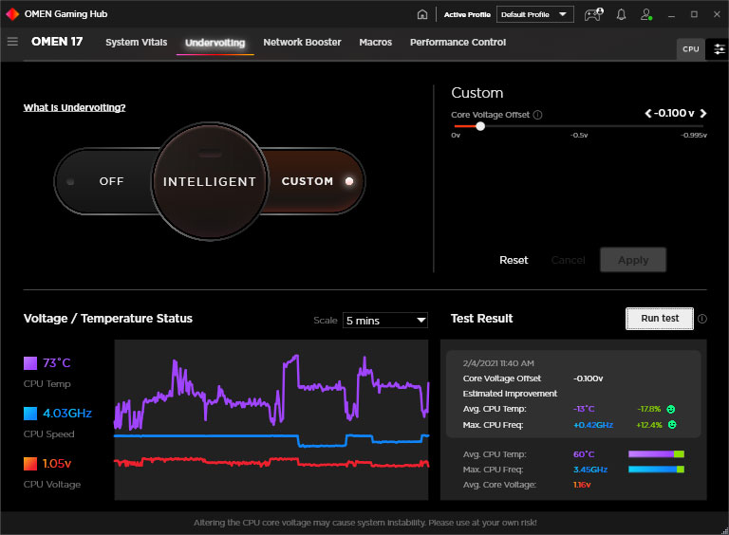The image size is (729, 535).
Task: Click the OMEN diamond logo
Action: (12, 14)
